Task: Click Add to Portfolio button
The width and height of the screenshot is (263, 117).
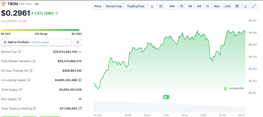Action: (36, 42)
